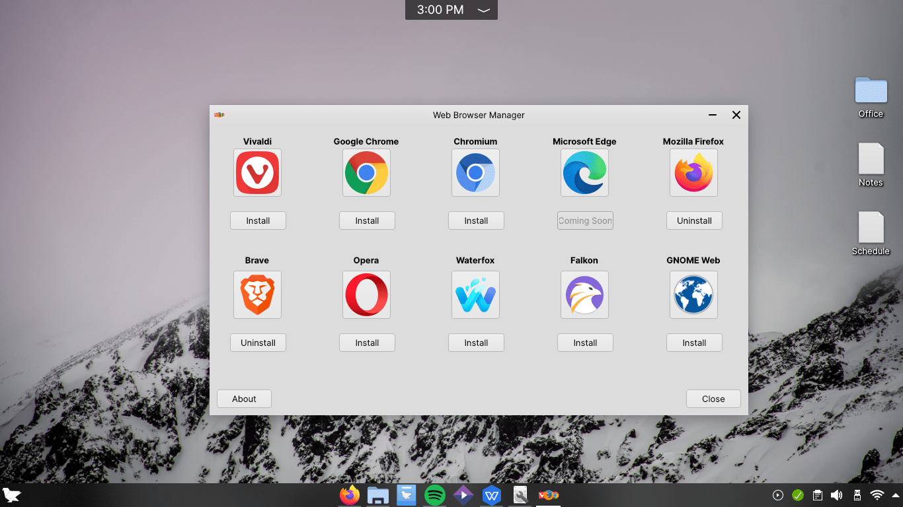Open Files manager from taskbar
This screenshot has width=903, height=507.
[378, 495]
